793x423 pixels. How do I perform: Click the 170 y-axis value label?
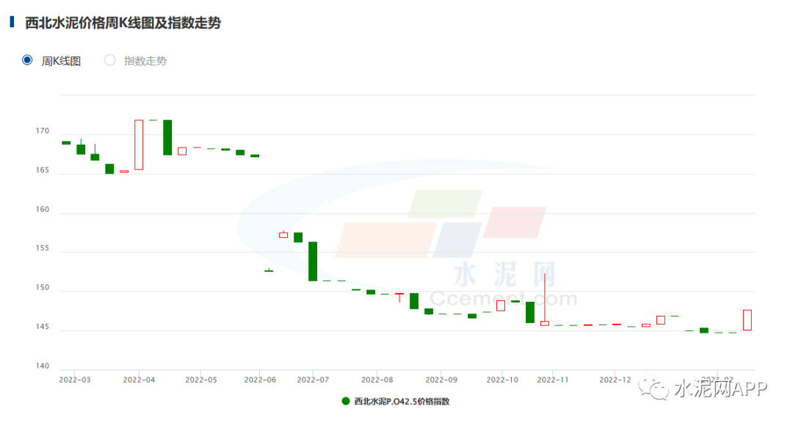tap(41, 131)
